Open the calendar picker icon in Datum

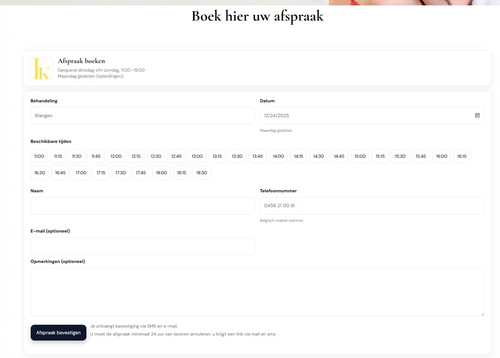[x=477, y=116]
